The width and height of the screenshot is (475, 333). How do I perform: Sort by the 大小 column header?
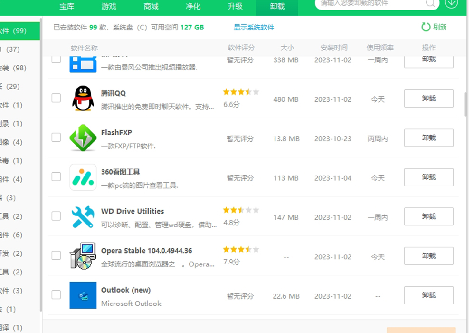click(287, 48)
